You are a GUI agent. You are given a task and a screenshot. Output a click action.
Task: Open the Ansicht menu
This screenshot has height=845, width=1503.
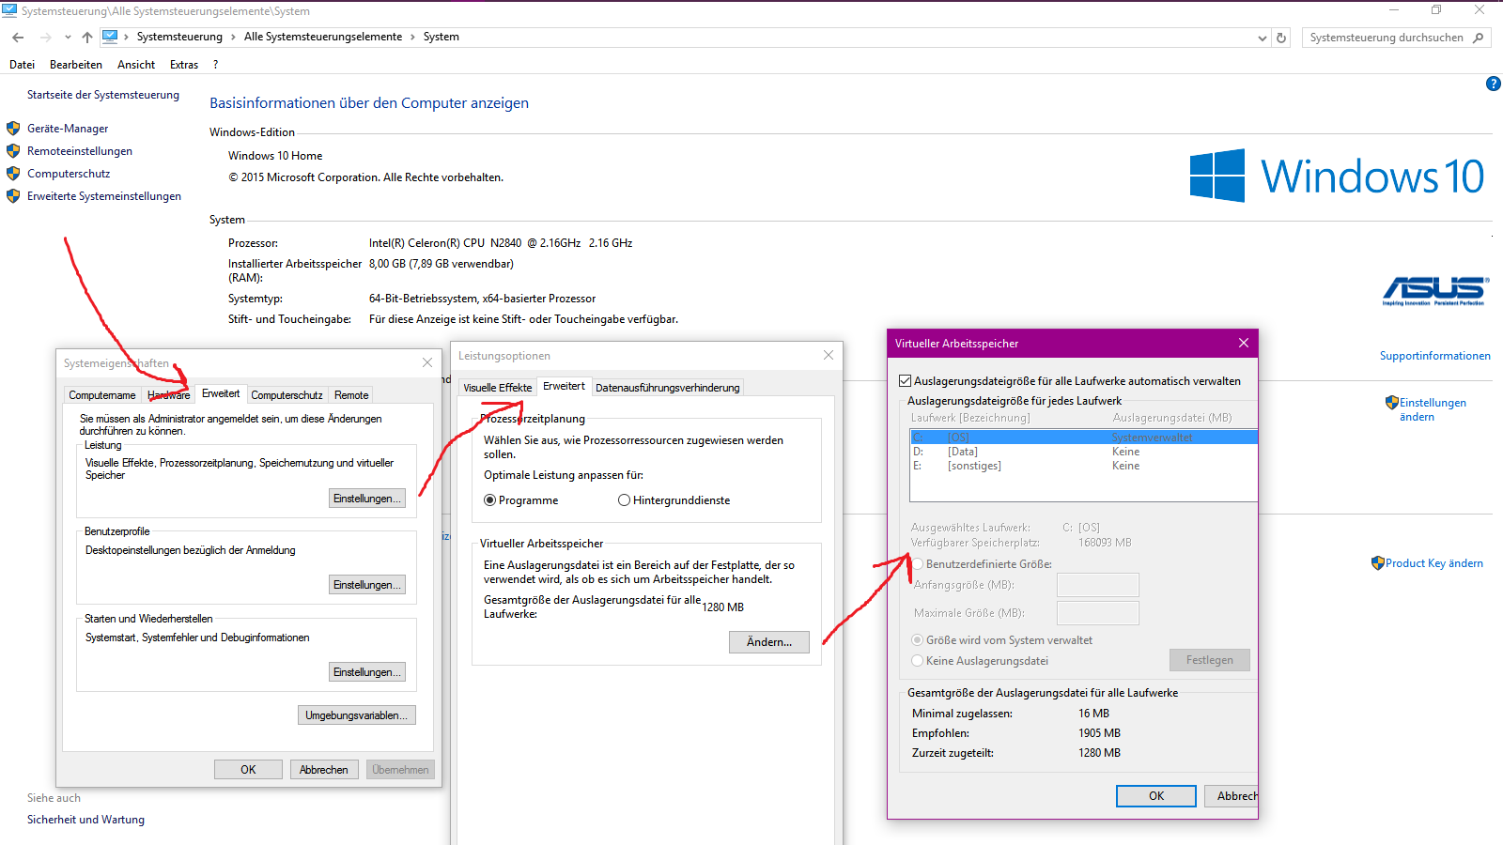click(x=136, y=65)
